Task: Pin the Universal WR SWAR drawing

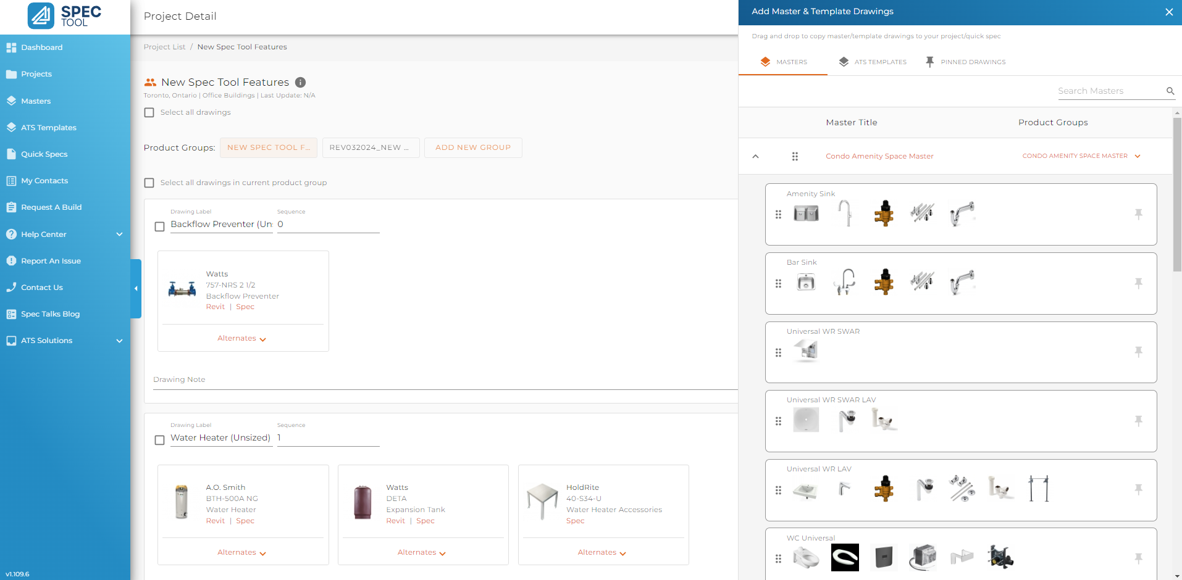Action: tap(1138, 352)
